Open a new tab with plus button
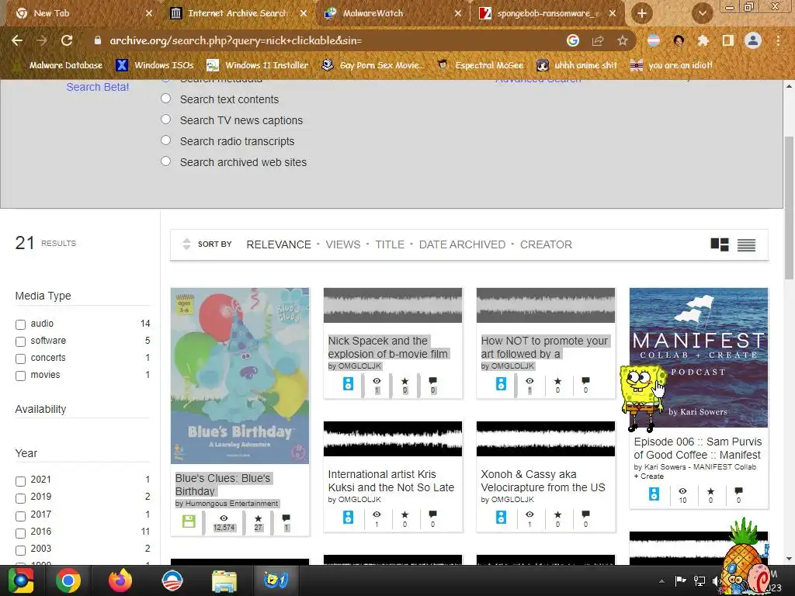 point(642,13)
